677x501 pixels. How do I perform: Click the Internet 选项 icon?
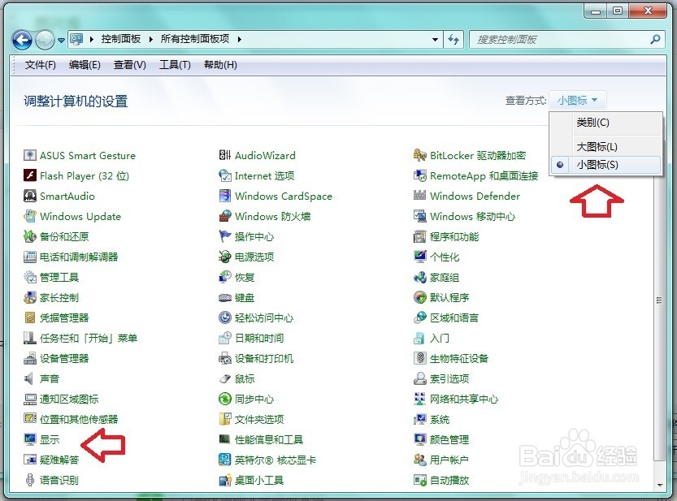(225, 175)
